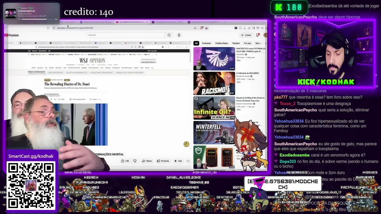The width and height of the screenshot is (381, 214).
Task: Click the Share button below video
Action: (x=147, y=161)
